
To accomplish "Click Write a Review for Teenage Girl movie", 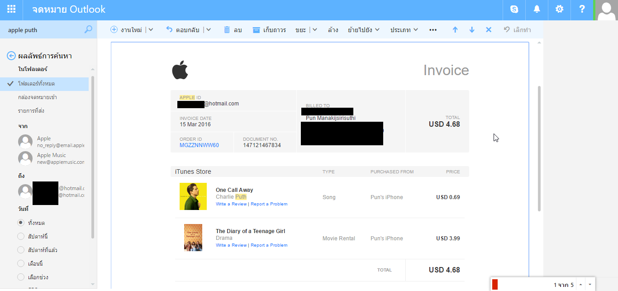I will (x=231, y=245).
